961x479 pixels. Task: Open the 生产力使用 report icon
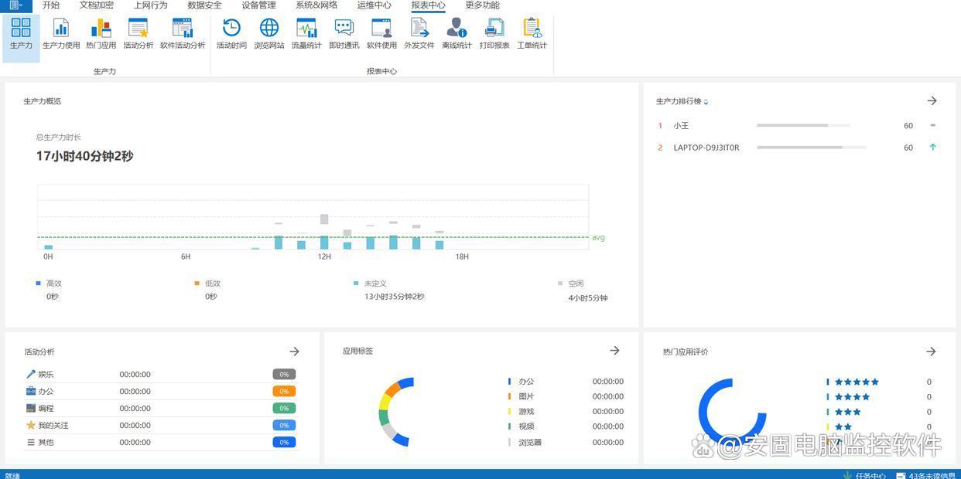click(x=60, y=34)
